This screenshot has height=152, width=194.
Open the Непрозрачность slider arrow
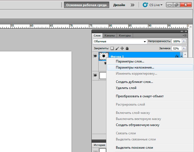point(184,41)
